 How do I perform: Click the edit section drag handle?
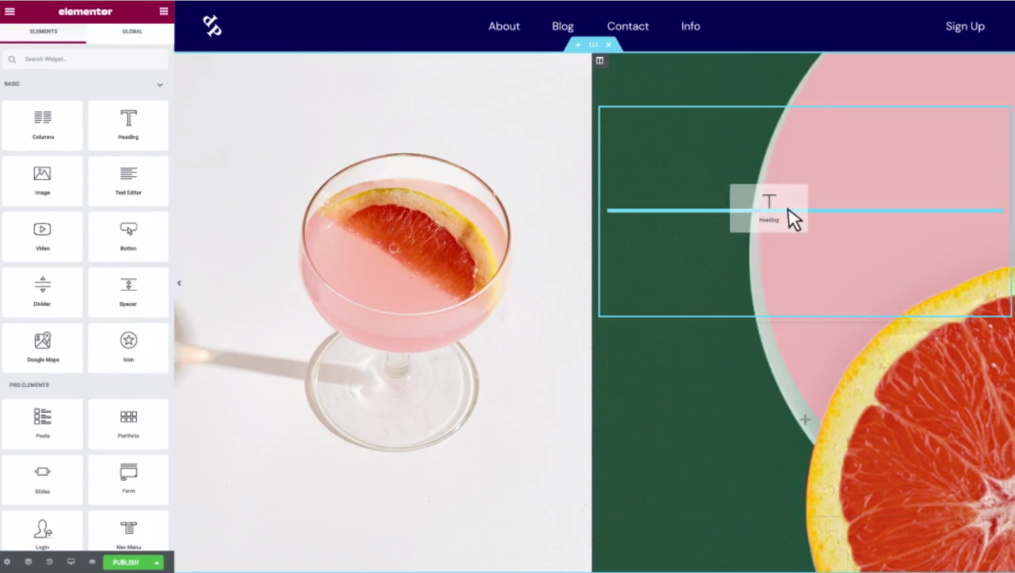[593, 45]
